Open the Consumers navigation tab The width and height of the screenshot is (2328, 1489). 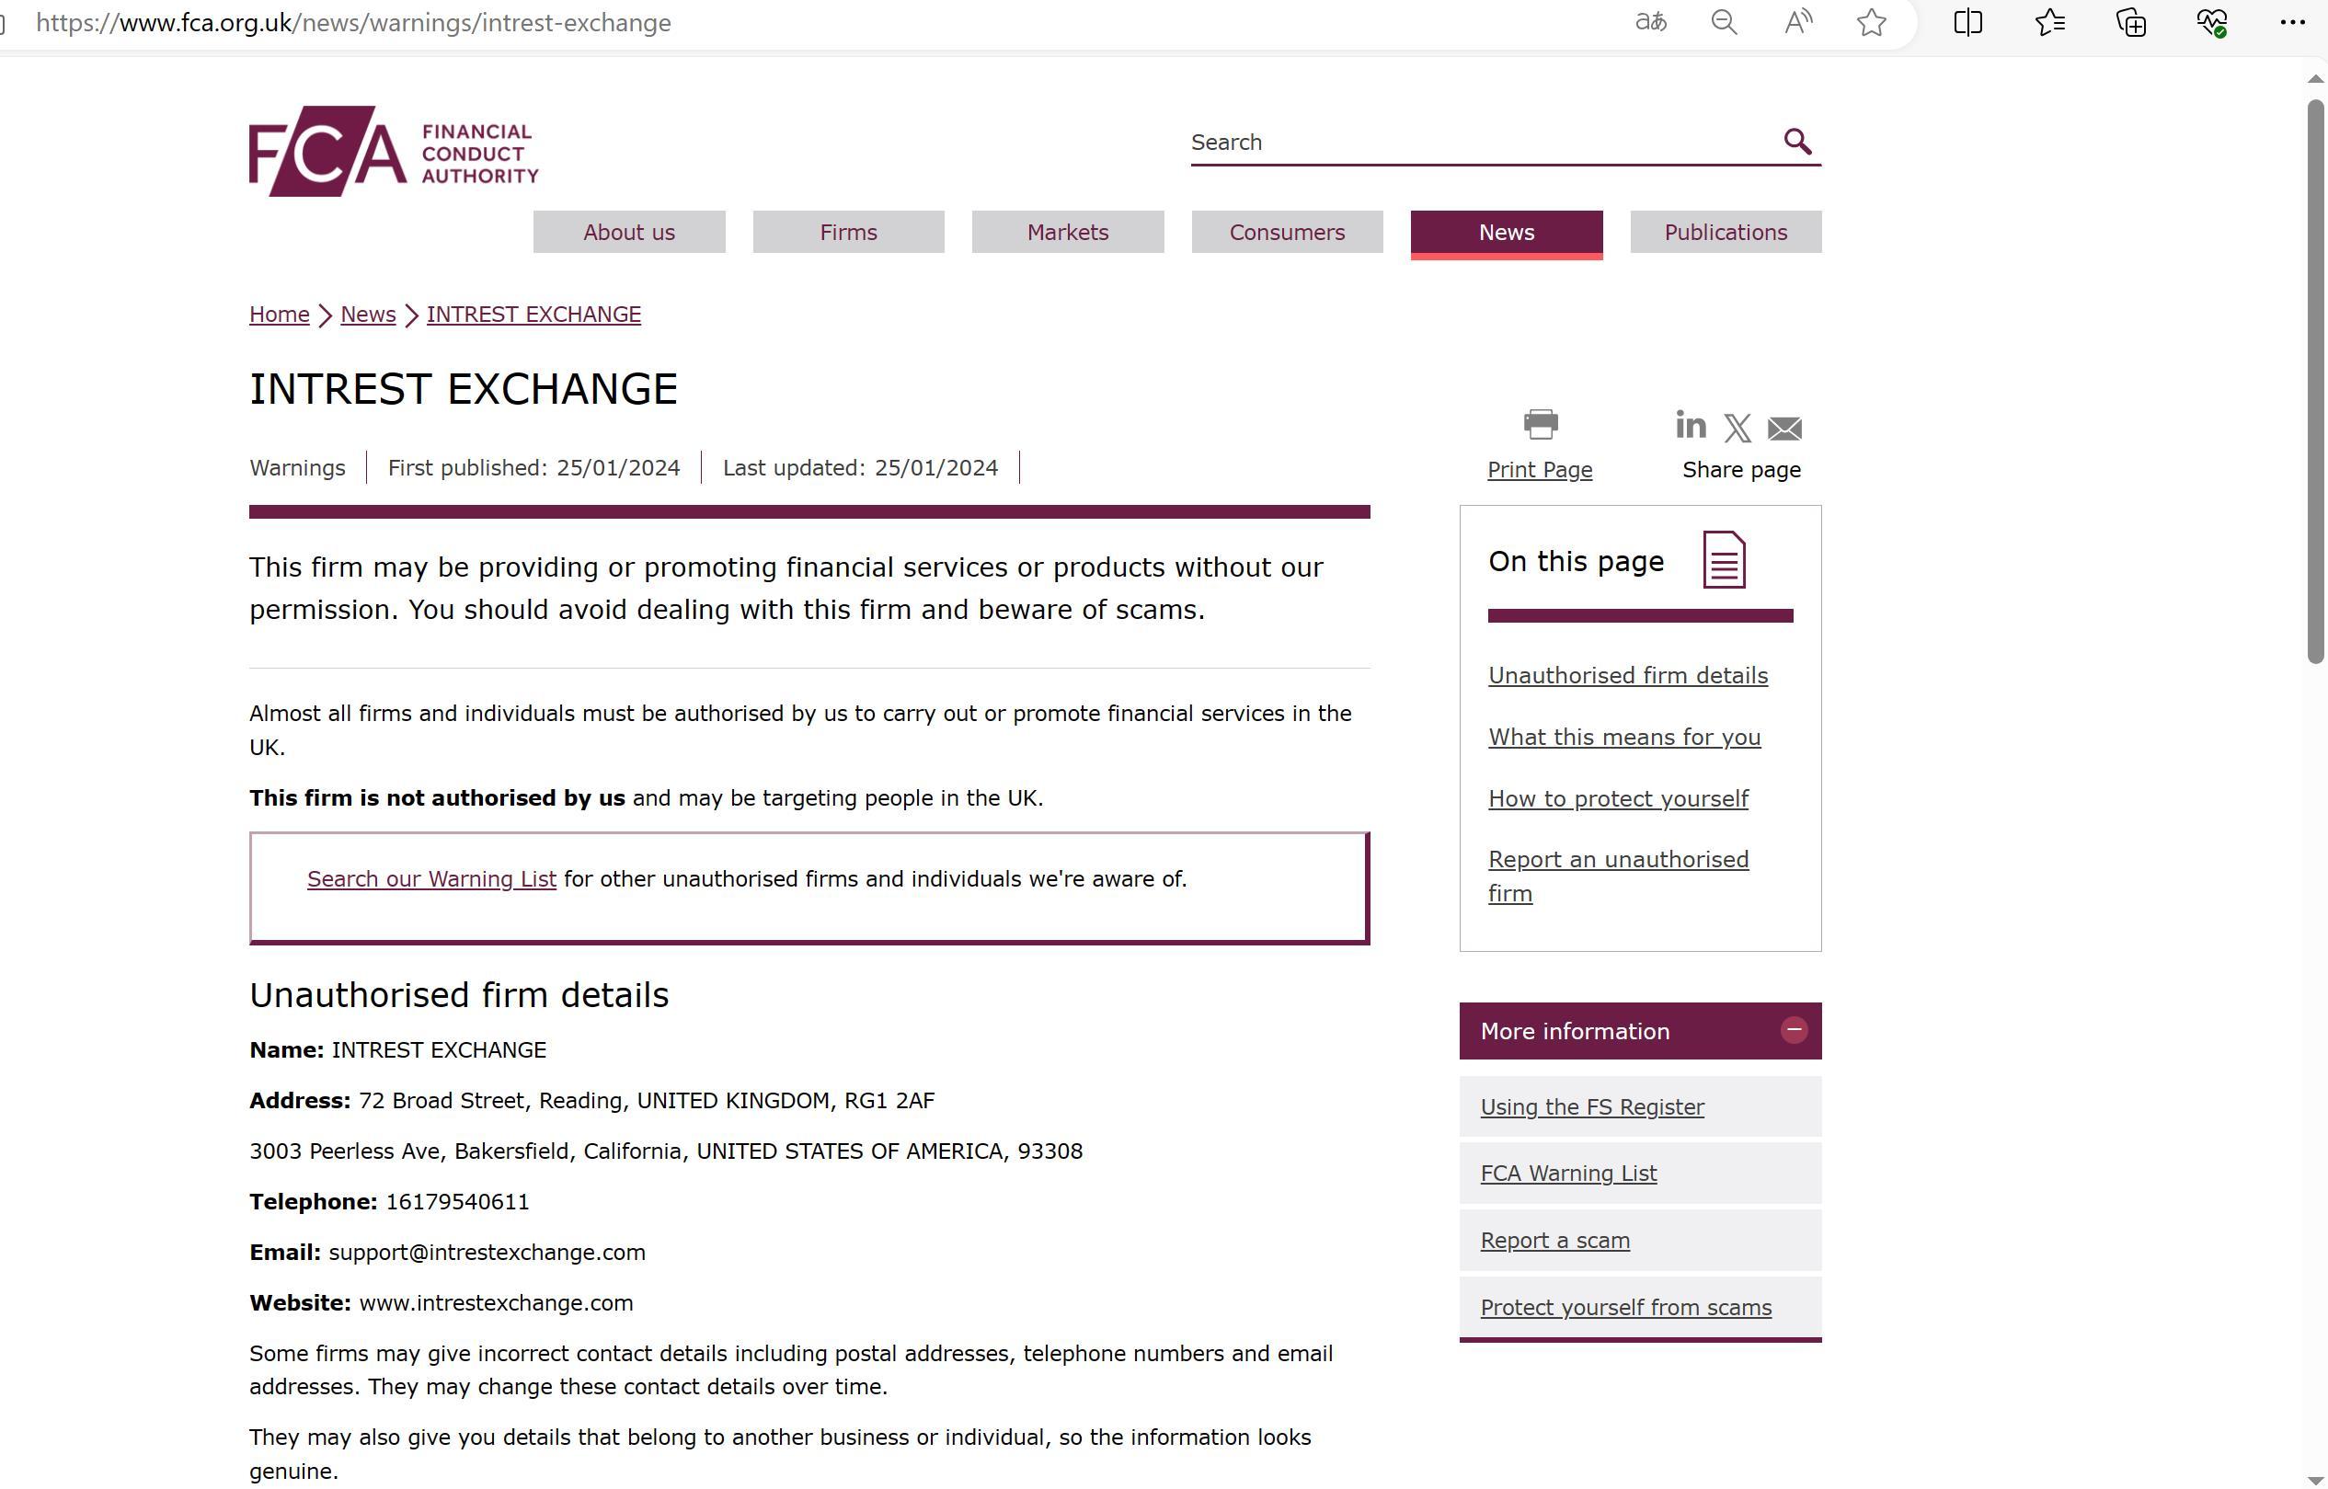[x=1287, y=232]
